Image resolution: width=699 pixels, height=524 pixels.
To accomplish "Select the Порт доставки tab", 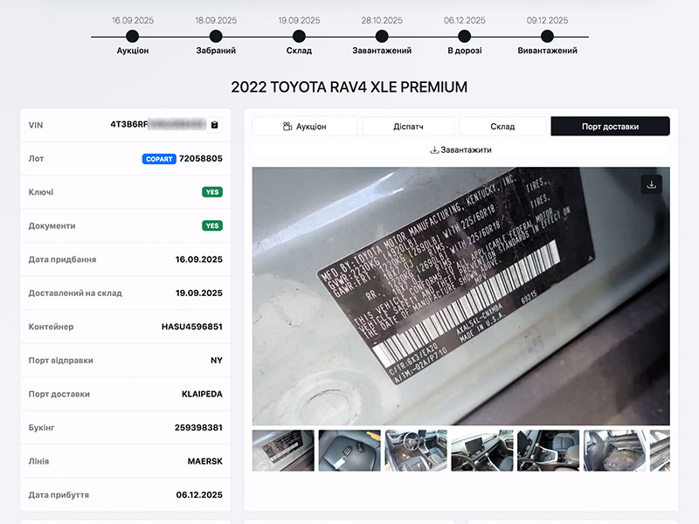I will pyautogui.click(x=610, y=127).
